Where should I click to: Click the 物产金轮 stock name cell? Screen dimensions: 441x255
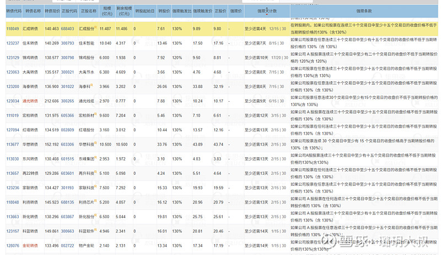tap(87, 246)
